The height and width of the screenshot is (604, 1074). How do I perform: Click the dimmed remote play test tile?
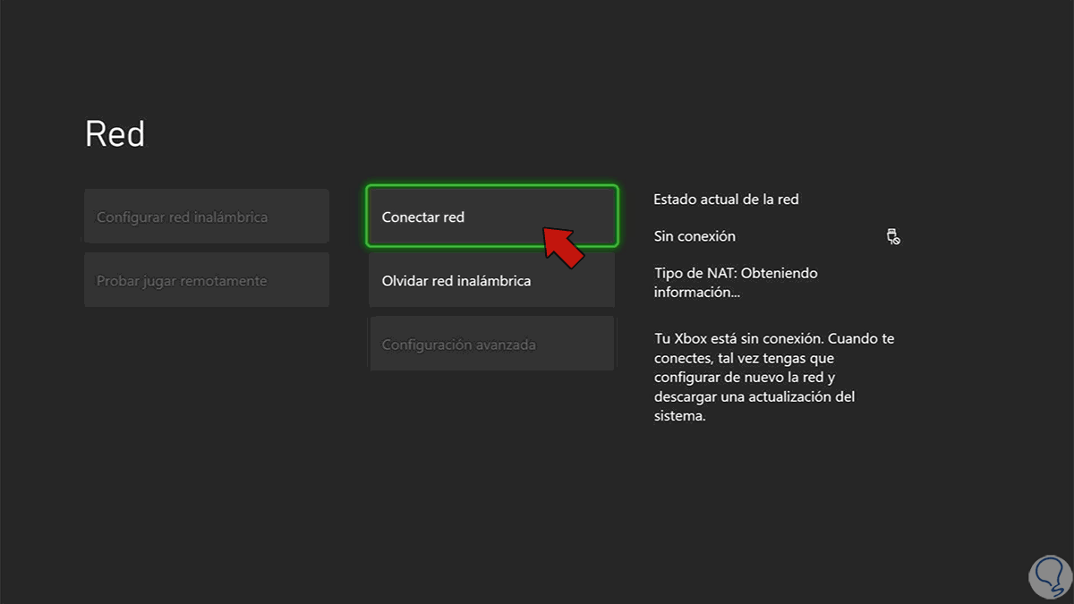point(207,280)
